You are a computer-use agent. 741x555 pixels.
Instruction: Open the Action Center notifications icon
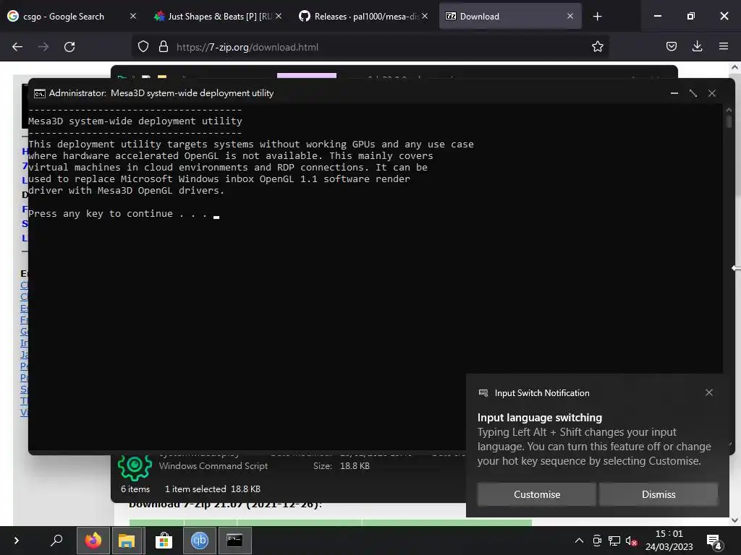[714, 542]
